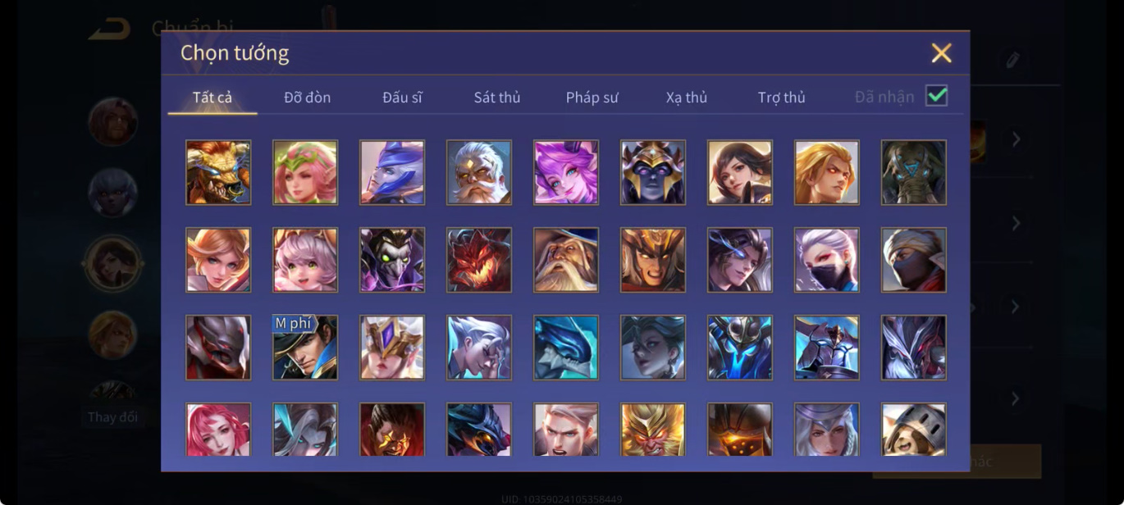1124x505 pixels.
Task: Pick the pink-haired elf with flower crown
Action: click(x=305, y=172)
